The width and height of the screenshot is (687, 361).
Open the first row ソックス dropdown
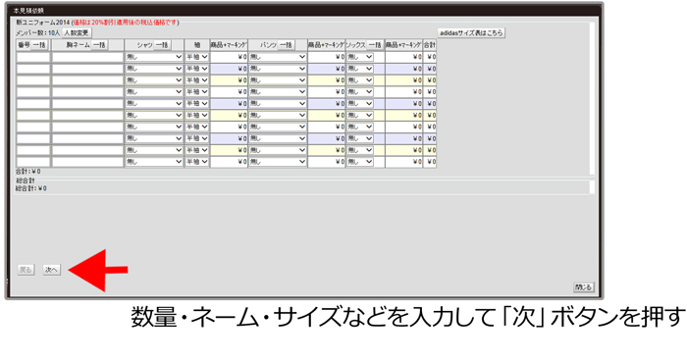[360, 57]
